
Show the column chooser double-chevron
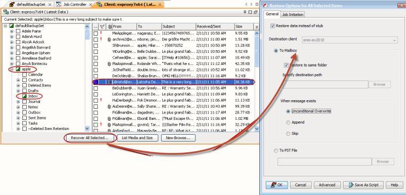pos(257,27)
